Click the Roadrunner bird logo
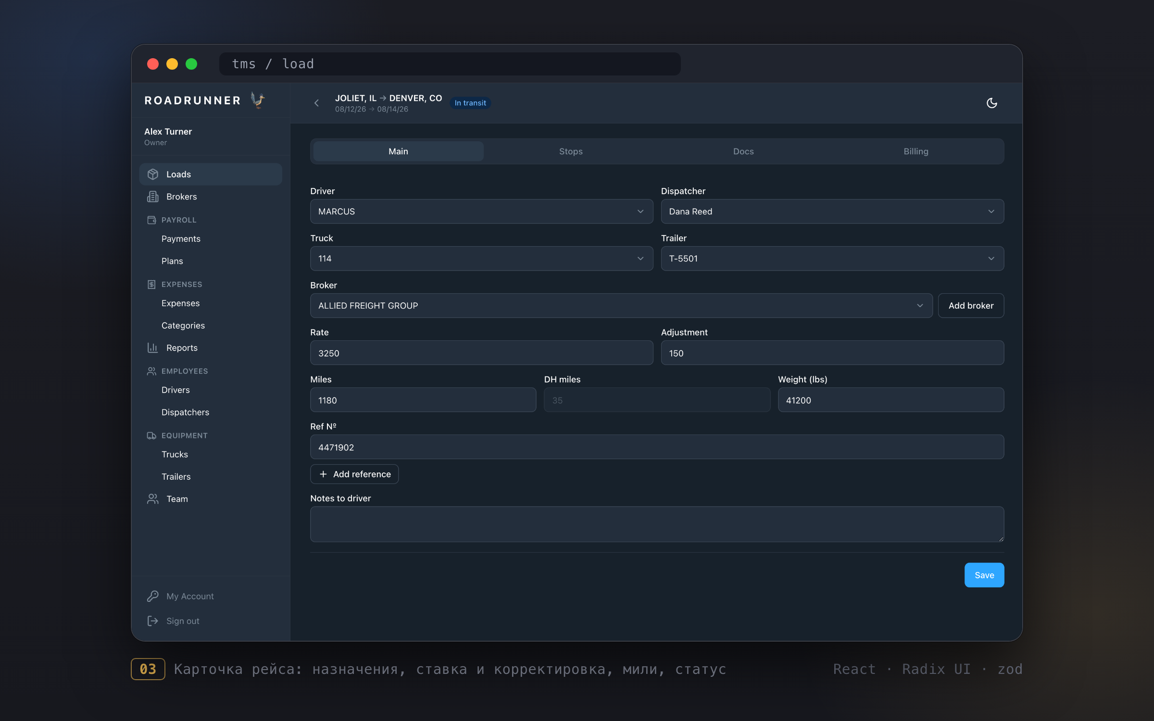The image size is (1154, 721). coord(258,100)
